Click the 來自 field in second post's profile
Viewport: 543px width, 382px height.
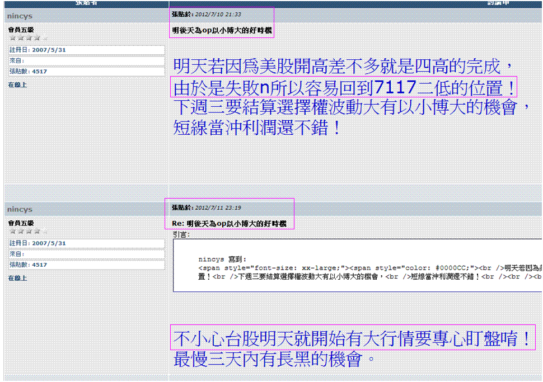[86, 254]
